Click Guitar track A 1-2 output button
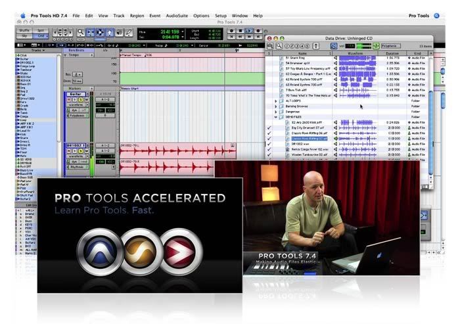 105,100
